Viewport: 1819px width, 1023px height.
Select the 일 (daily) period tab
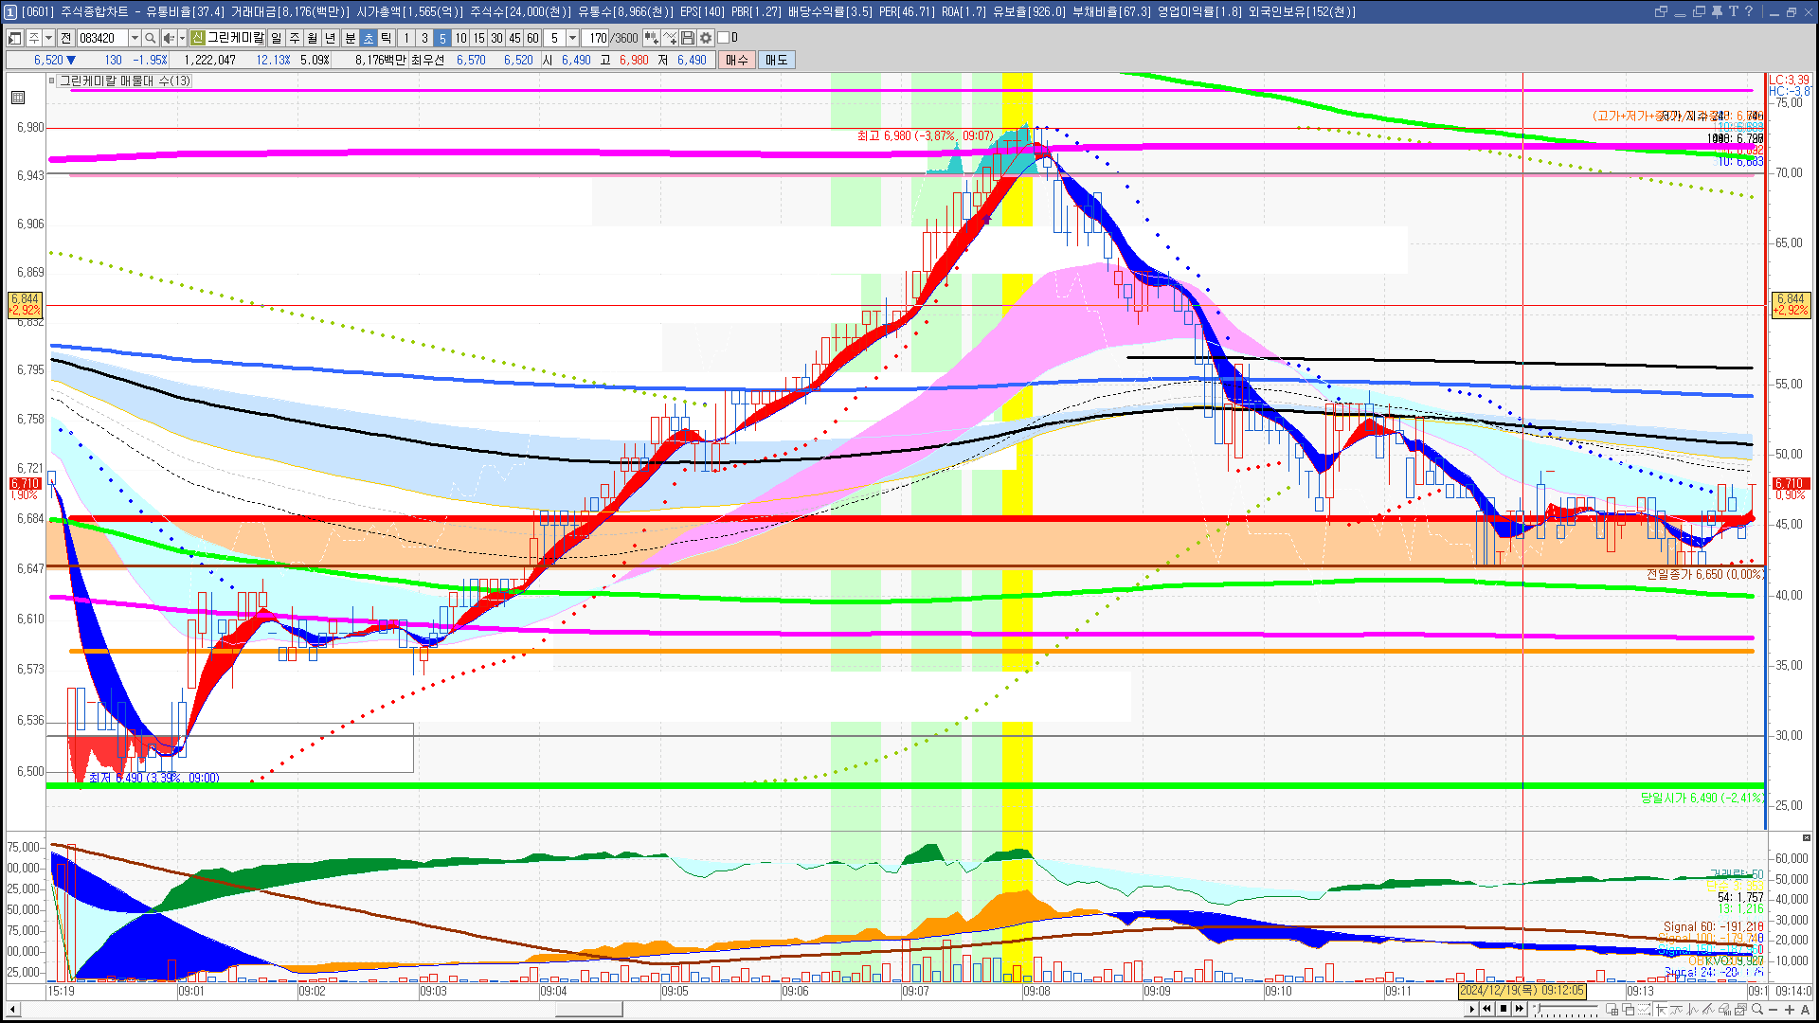276,38
